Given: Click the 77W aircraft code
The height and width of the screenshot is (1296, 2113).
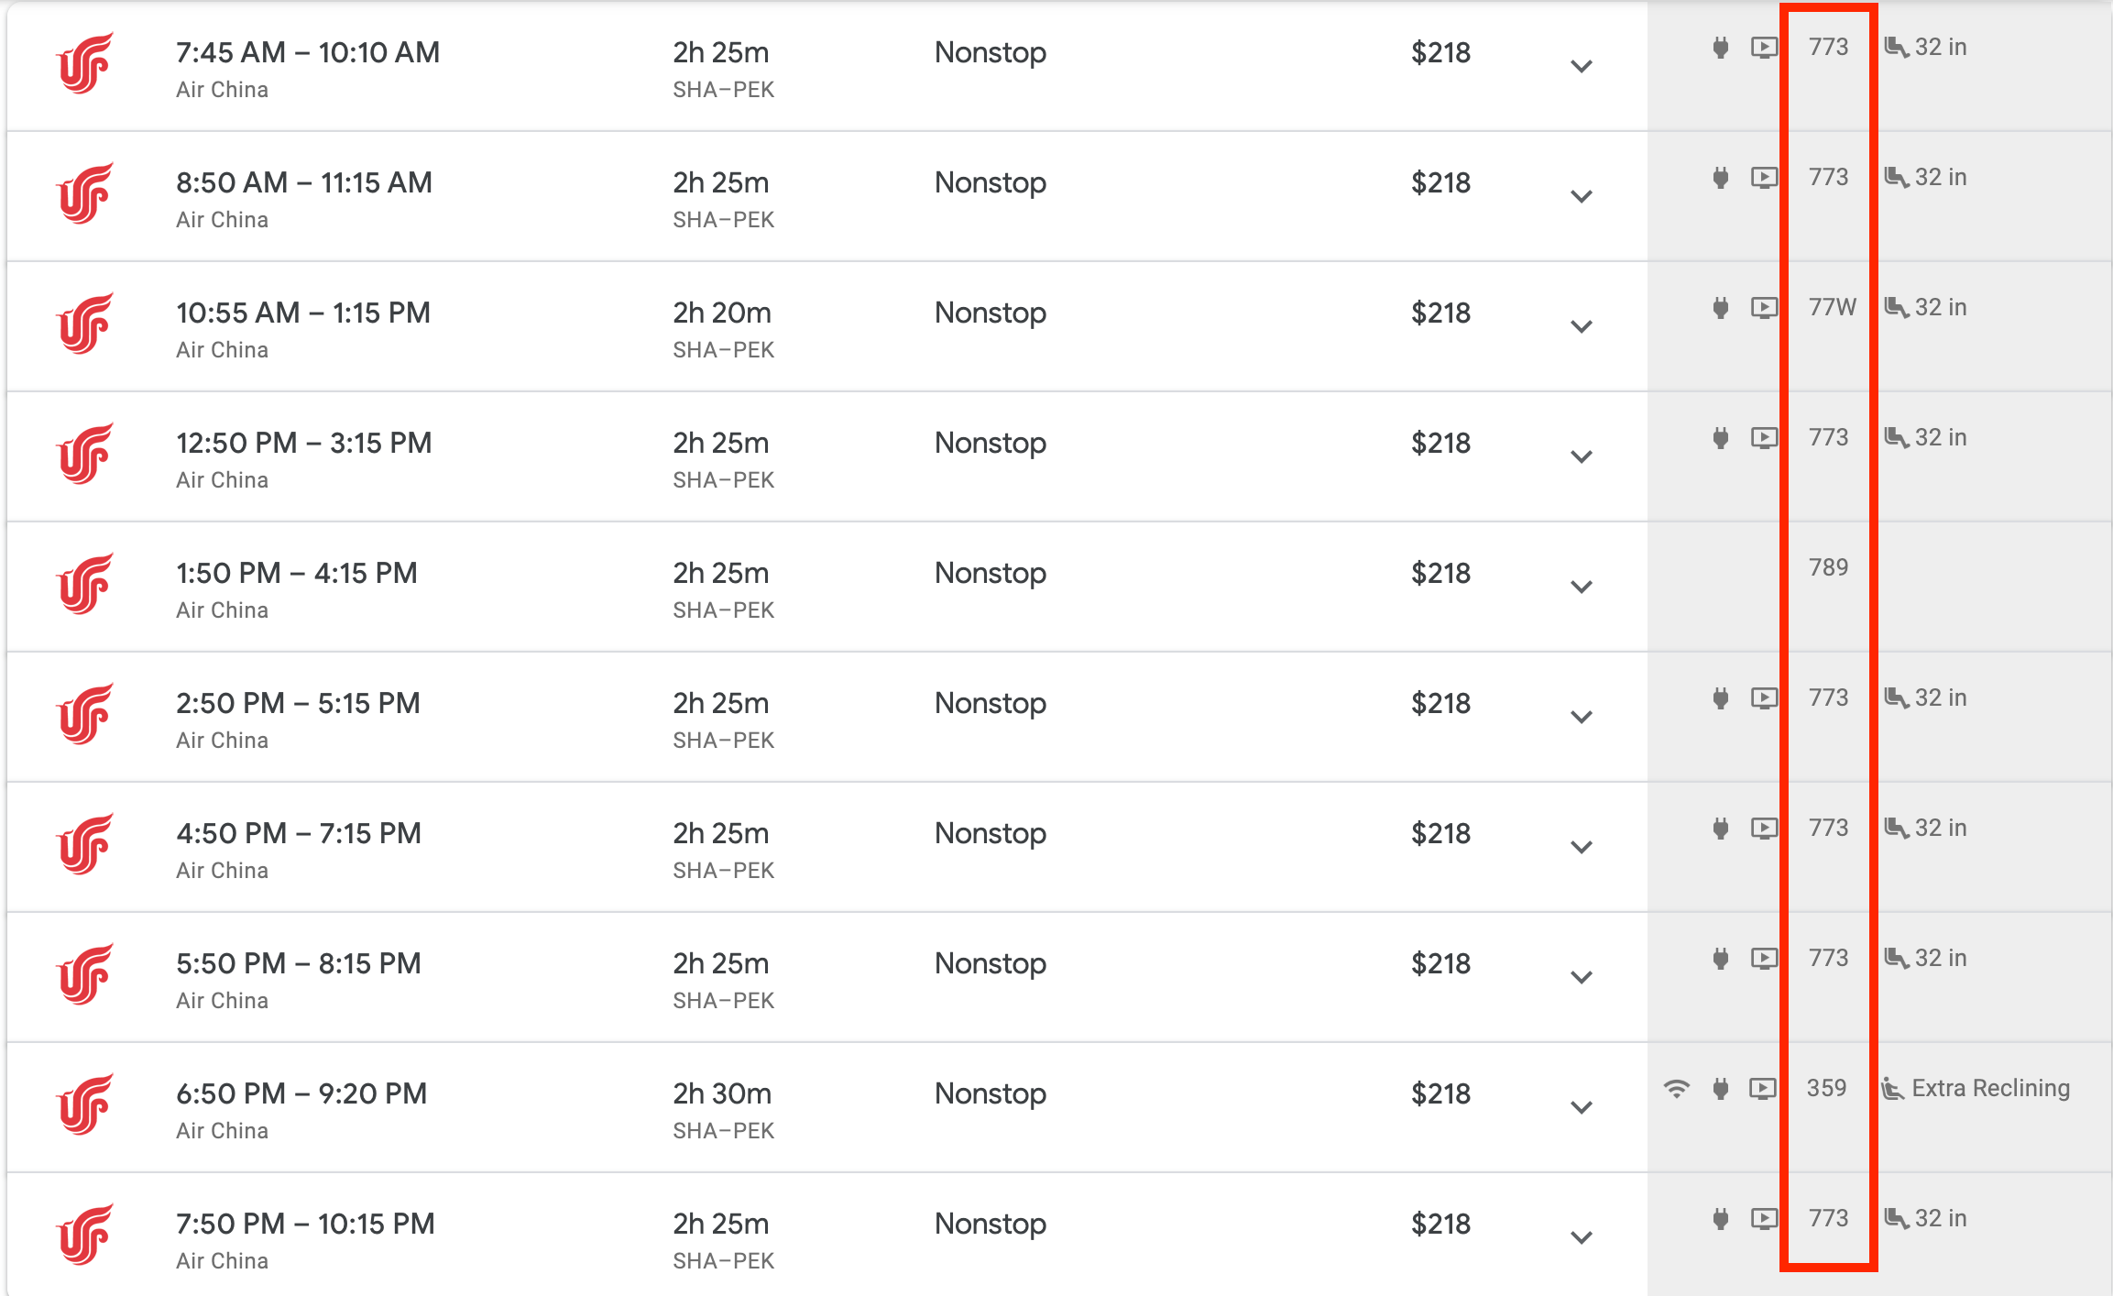Looking at the screenshot, I should click(x=1832, y=307).
